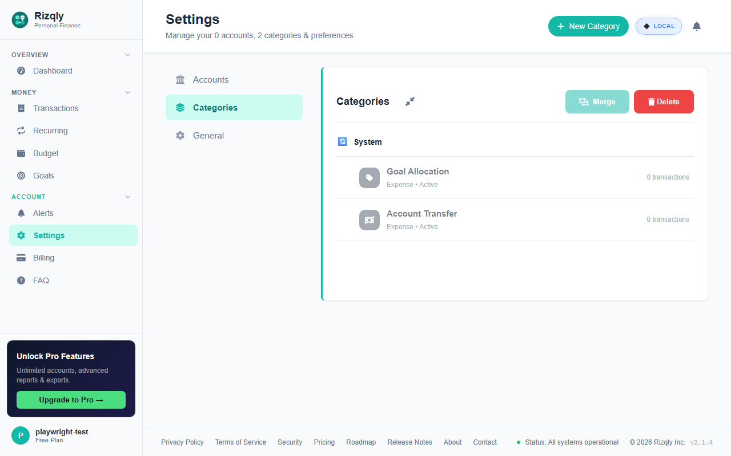Toggle the LOCAL mode badge
The height and width of the screenshot is (456, 731).
pos(658,26)
